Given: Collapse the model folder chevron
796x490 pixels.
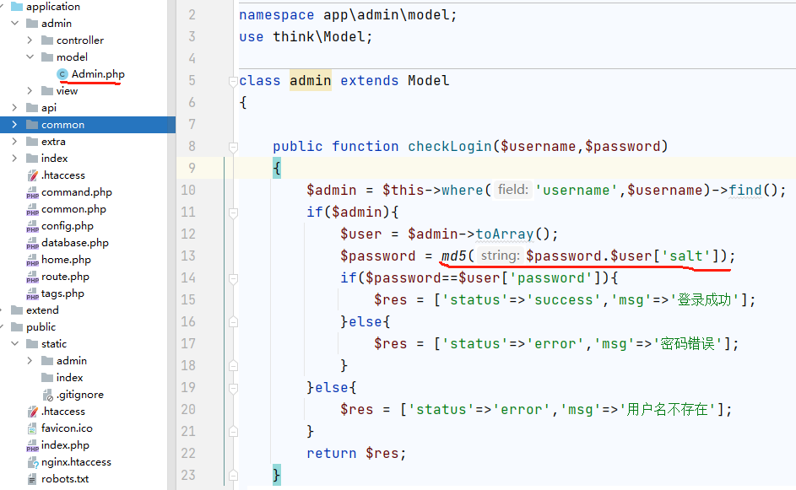Looking at the screenshot, I should (30, 57).
